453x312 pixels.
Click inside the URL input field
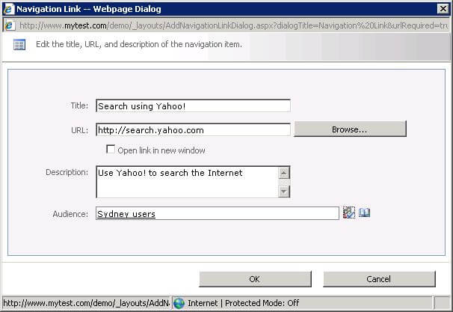(193, 130)
